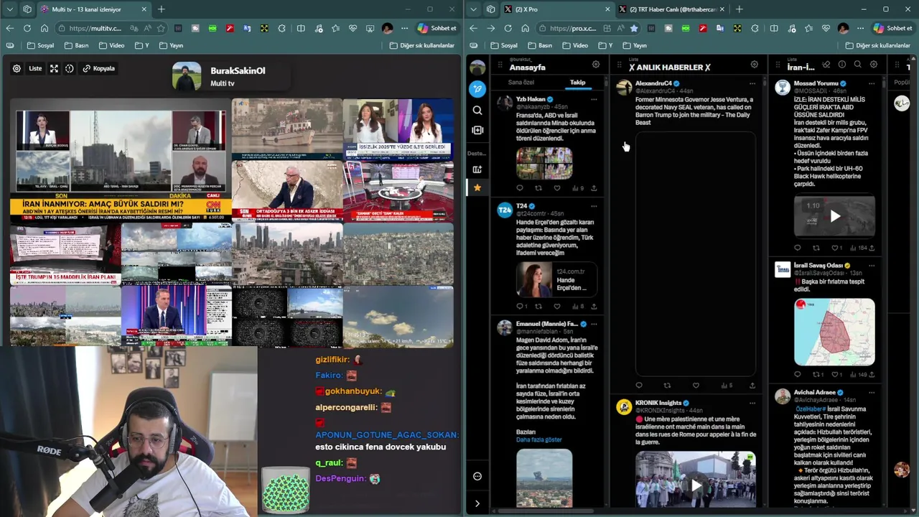Open more options on T24 post

(594, 206)
